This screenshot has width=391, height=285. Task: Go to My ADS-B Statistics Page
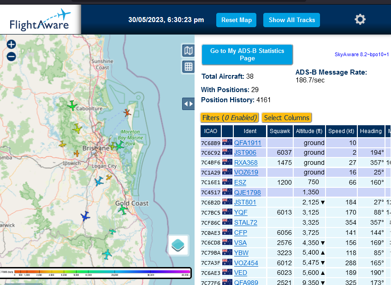tap(247, 54)
